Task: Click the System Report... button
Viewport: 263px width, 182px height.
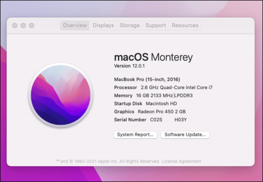Action: tap(135, 135)
